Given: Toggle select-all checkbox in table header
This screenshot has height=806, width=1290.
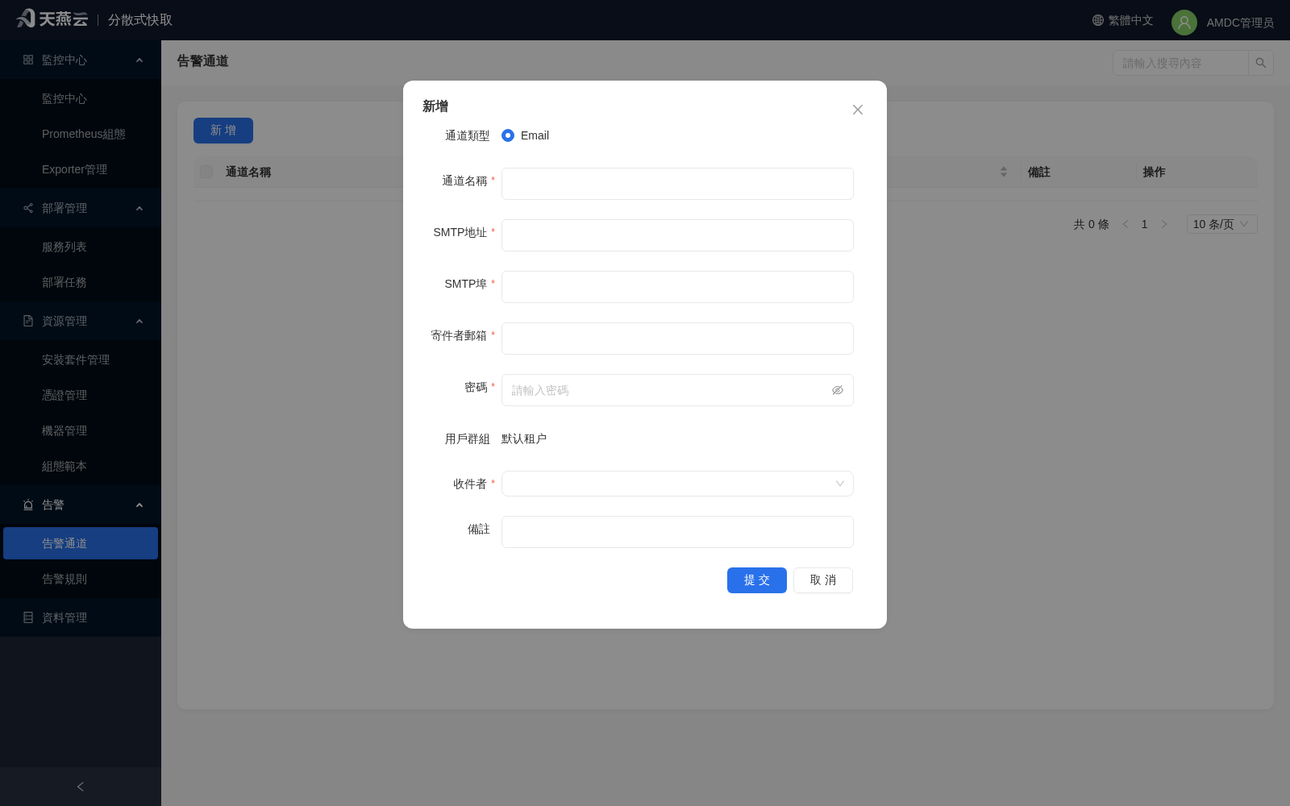Looking at the screenshot, I should [x=206, y=172].
